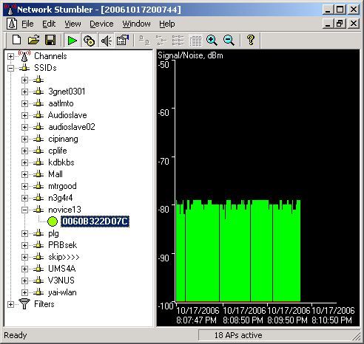Collapse the novice13 SSID node

24,210
